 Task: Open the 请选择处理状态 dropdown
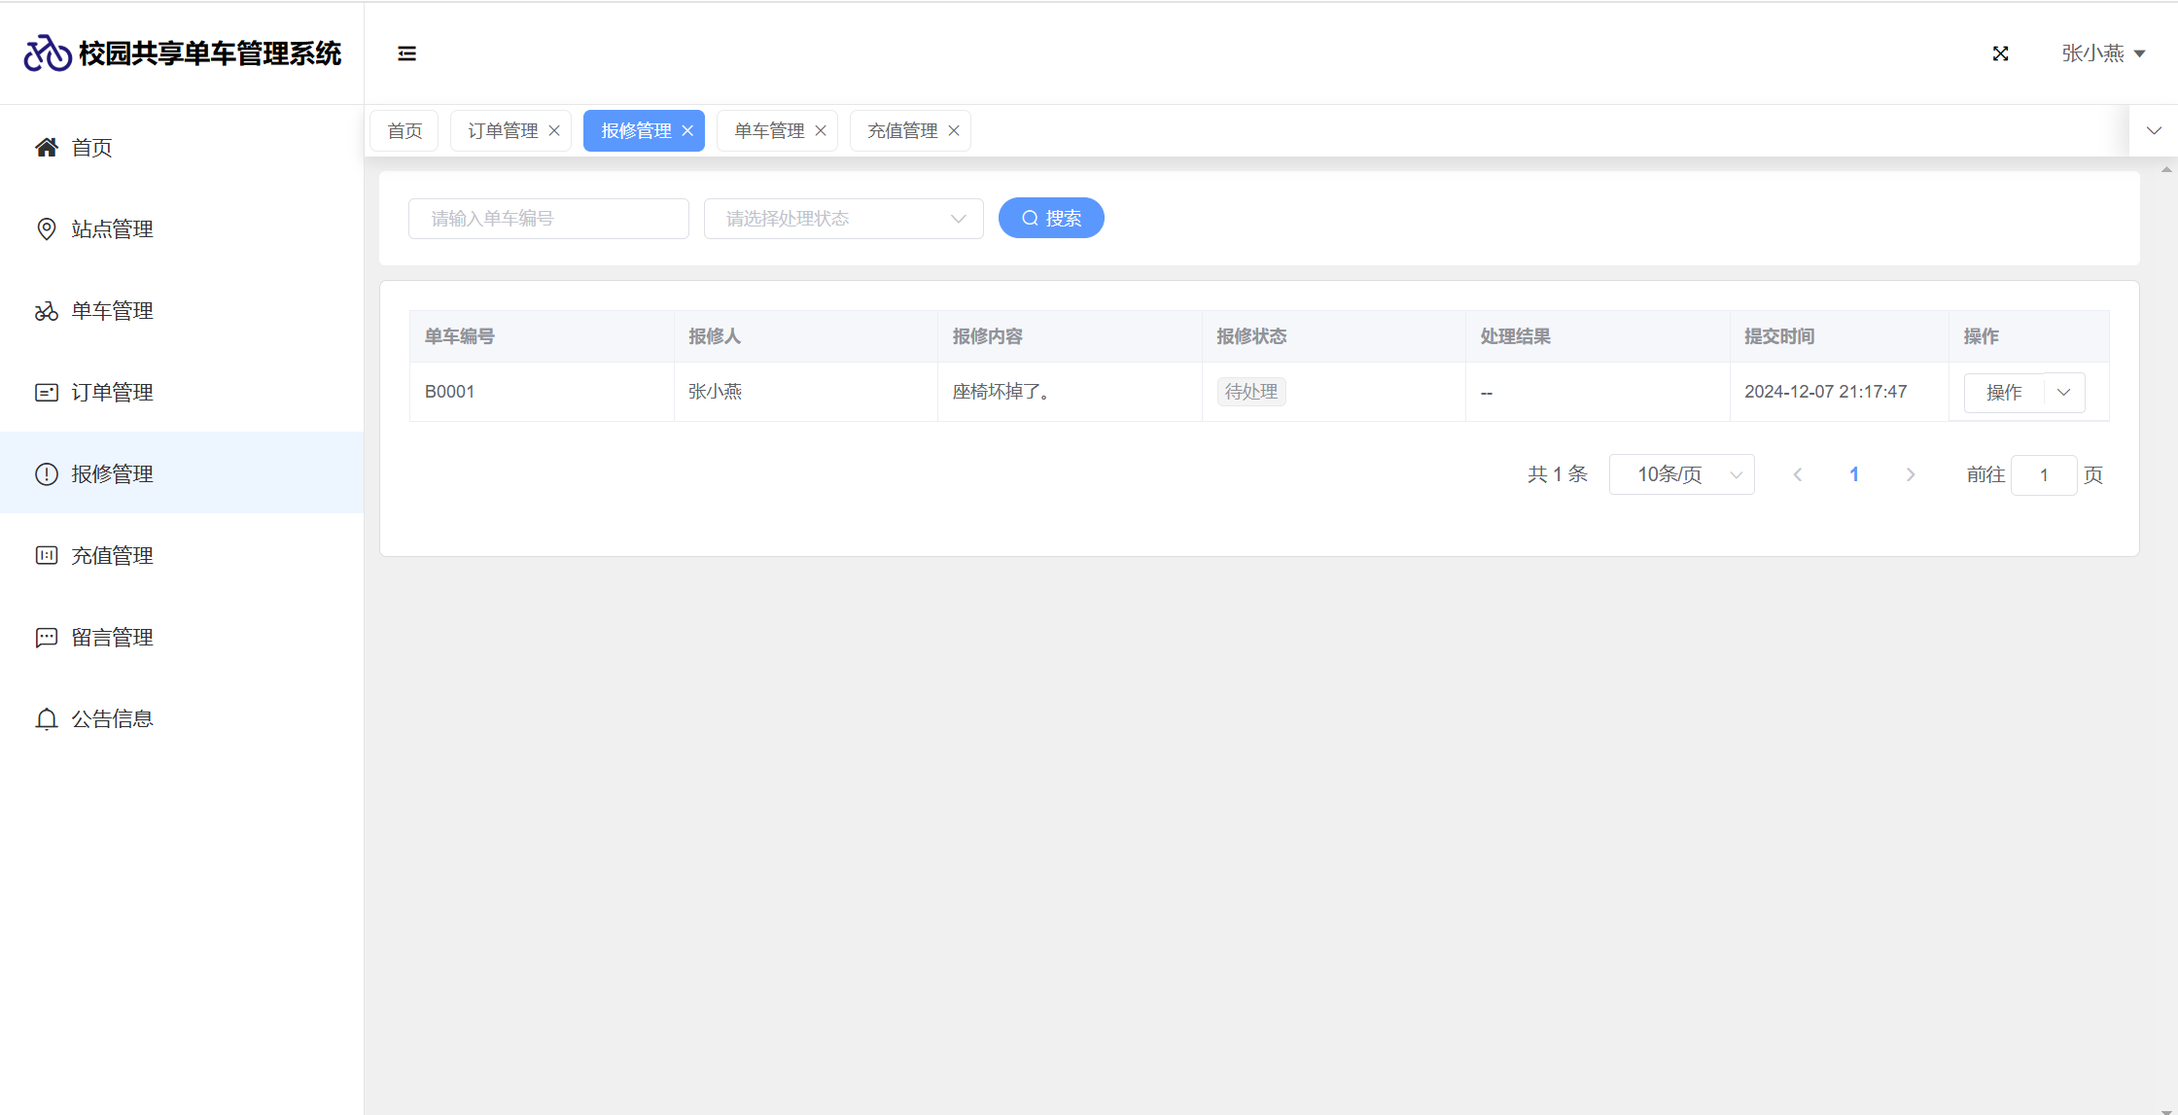click(x=843, y=219)
